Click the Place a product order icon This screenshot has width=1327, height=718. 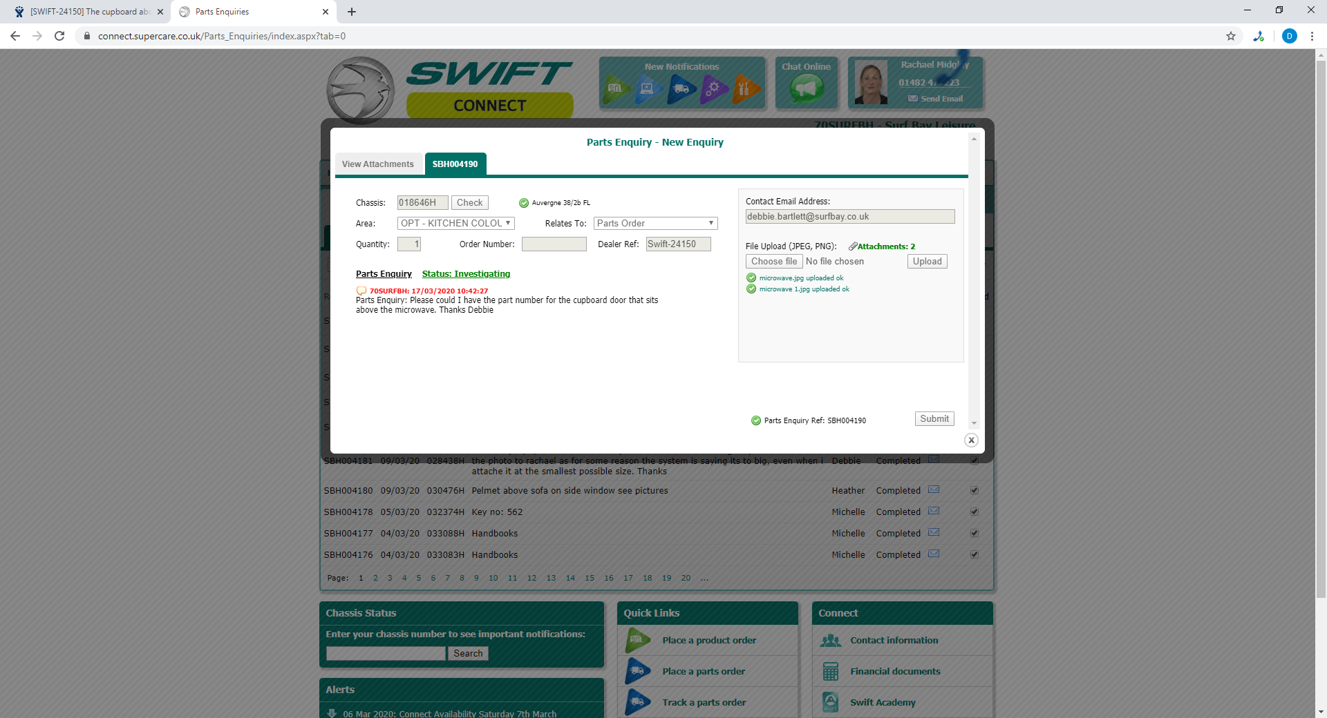click(638, 640)
